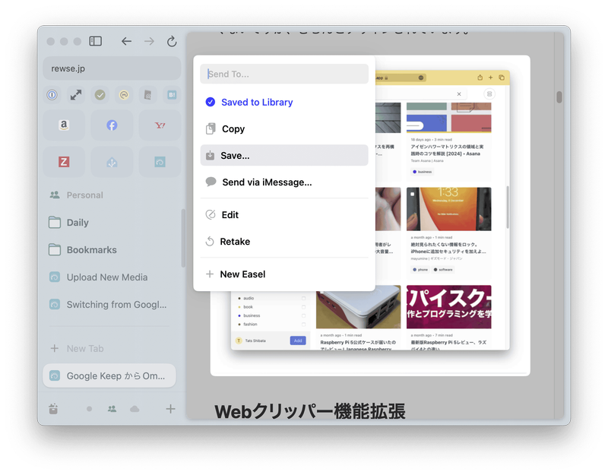Toggle the Saved to Library checkmark

click(x=211, y=102)
